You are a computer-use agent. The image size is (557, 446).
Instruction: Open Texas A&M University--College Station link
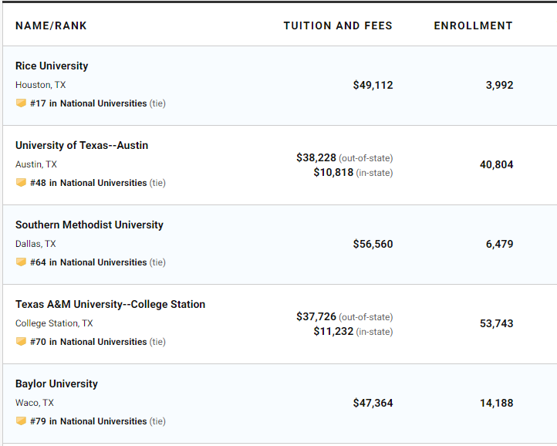point(110,304)
